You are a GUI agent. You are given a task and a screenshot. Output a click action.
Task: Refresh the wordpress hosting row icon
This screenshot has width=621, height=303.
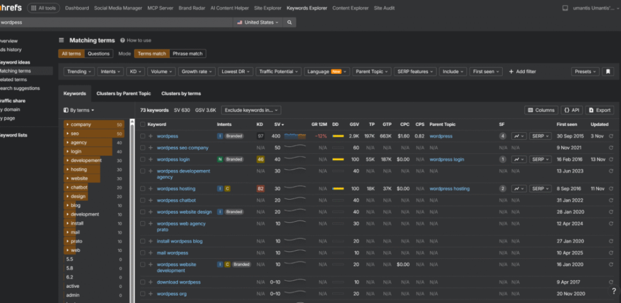[611, 189]
